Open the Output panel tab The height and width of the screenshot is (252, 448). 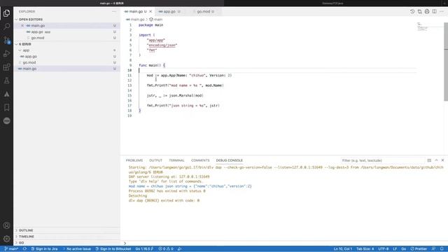coord(155,160)
